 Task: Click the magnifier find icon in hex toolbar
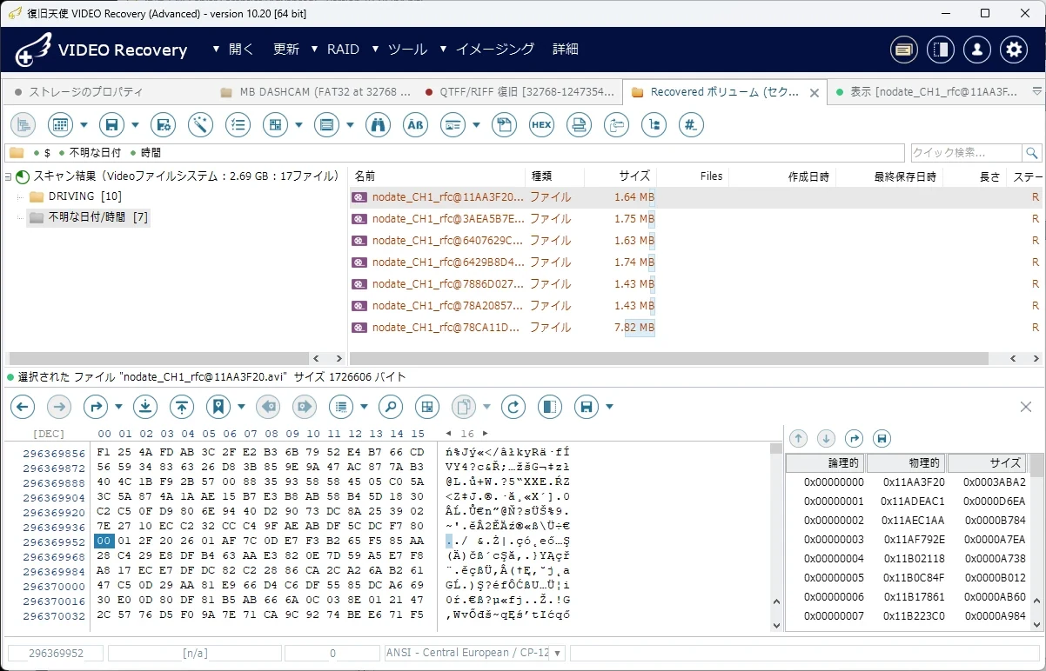point(390,406)
